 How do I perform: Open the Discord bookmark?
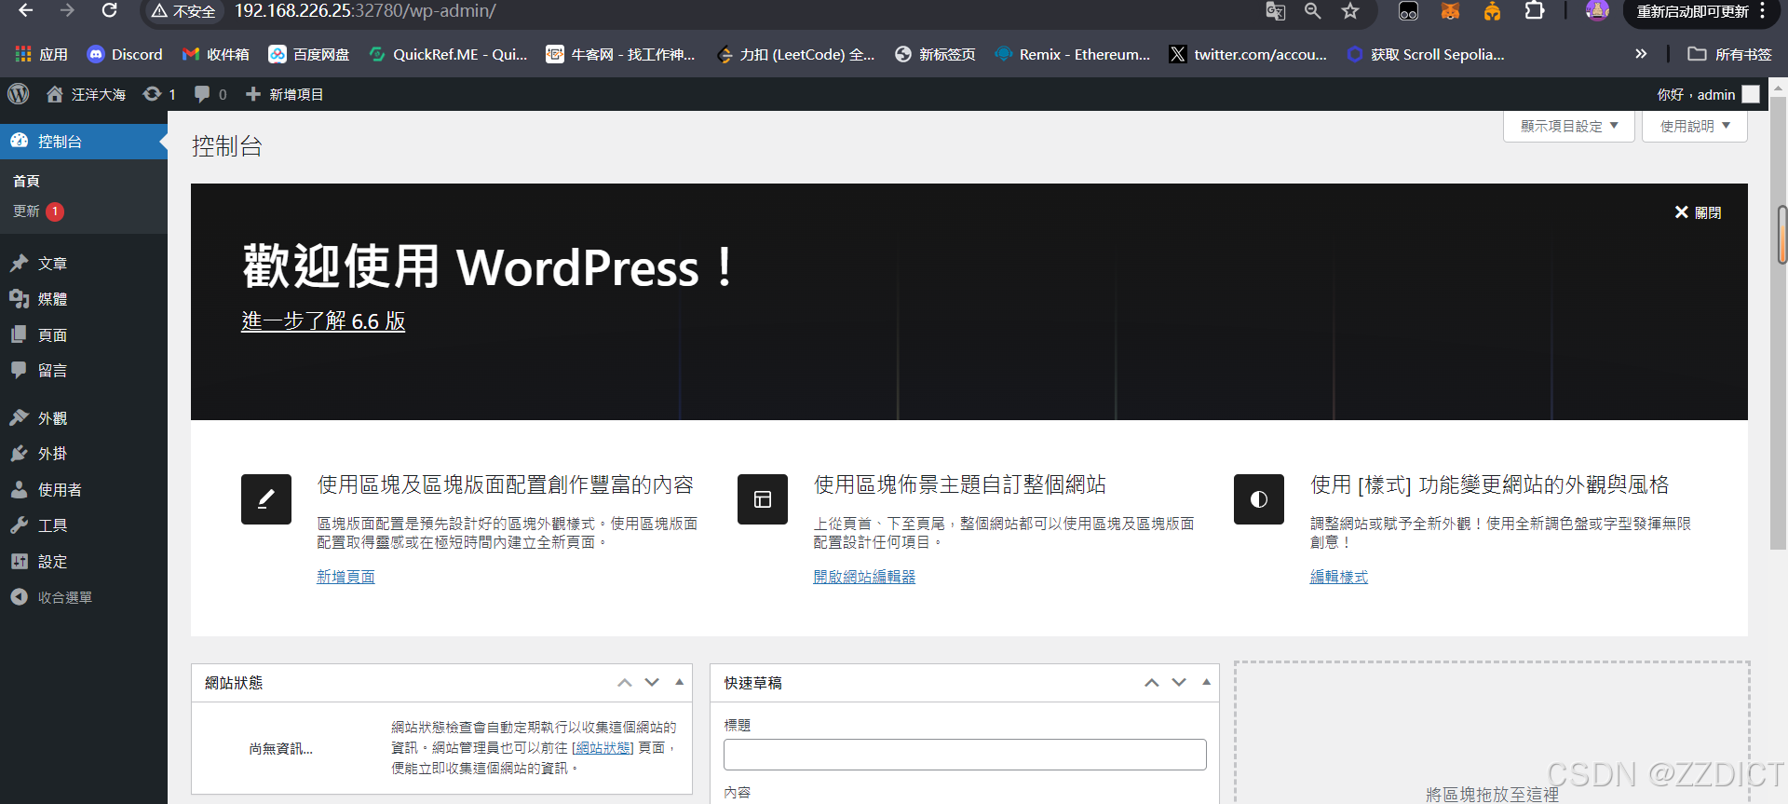pyautogui.click(x=125, y=54)
